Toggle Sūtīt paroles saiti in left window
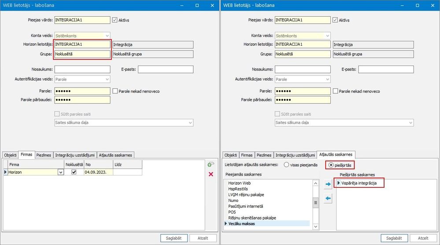Viewport: 440px width, 245px height. 57,114
